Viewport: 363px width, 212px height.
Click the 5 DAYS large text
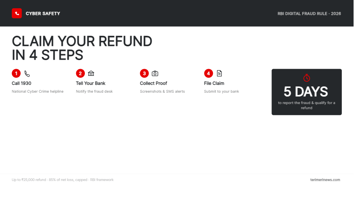pos(306,91)
